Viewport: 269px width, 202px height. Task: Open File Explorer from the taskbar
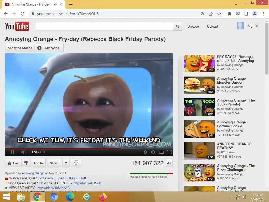(21, 197)
